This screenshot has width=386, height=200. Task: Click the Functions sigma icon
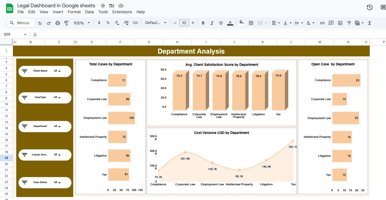pyautogui.click(x=369, y=23)
